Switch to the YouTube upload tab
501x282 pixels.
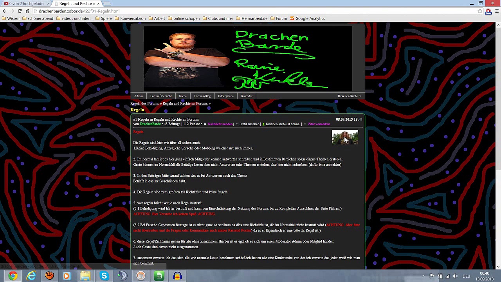click(x=25, y=4)
